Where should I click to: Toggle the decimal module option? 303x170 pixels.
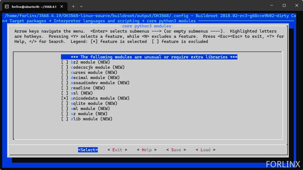pos(65,78)
